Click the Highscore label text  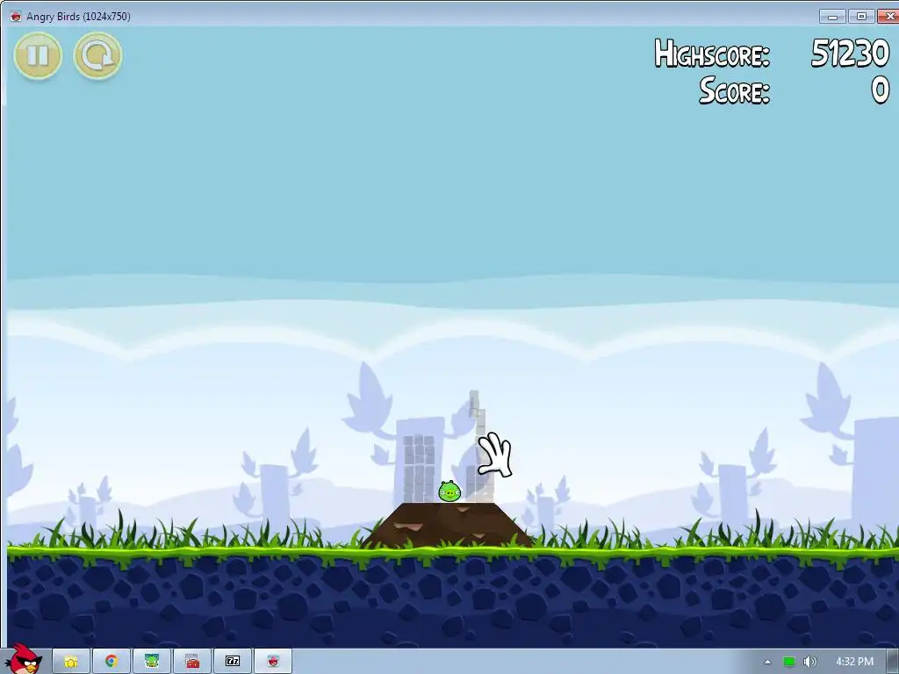pos(712,54)
